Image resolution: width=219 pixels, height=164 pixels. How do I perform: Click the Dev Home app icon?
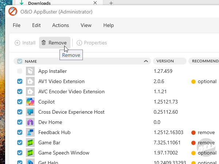30,122
